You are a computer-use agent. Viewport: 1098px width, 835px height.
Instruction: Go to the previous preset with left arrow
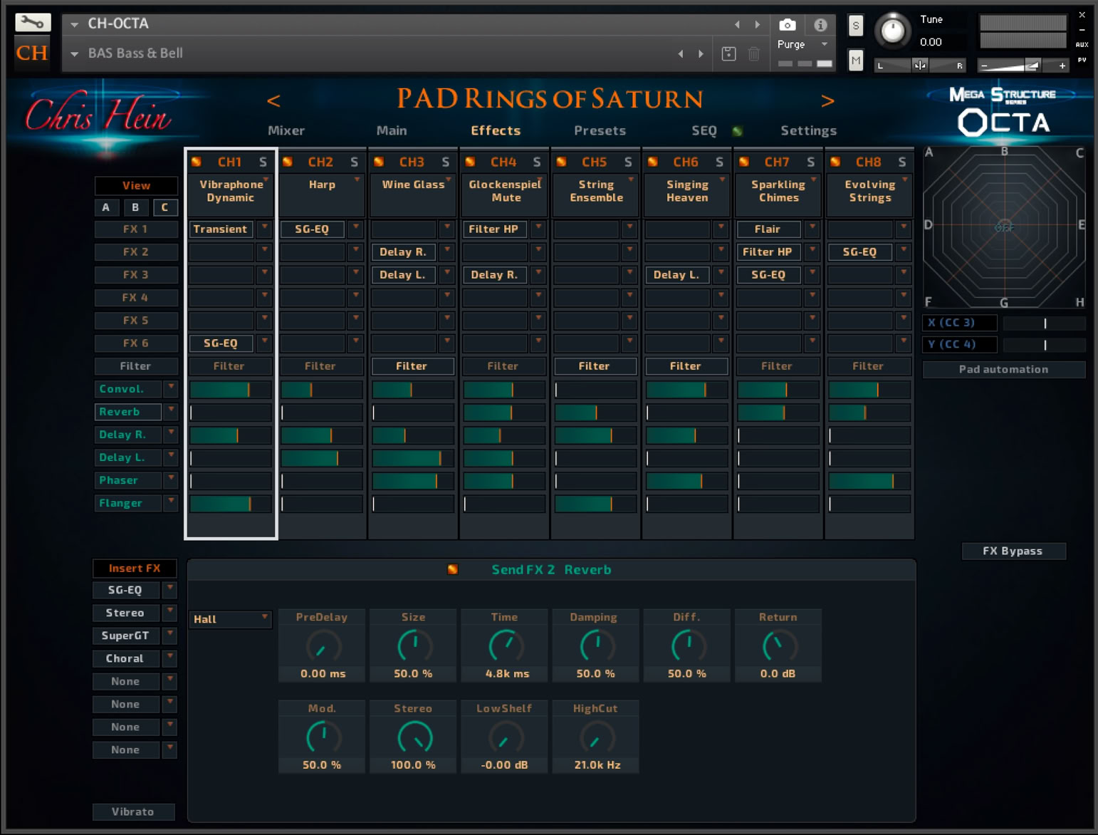point(273,100)
